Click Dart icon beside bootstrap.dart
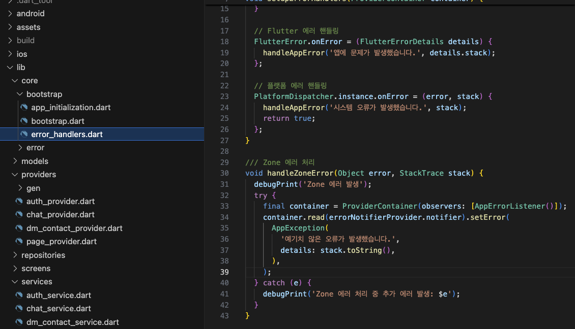575x329 pixels. (24, 121)
